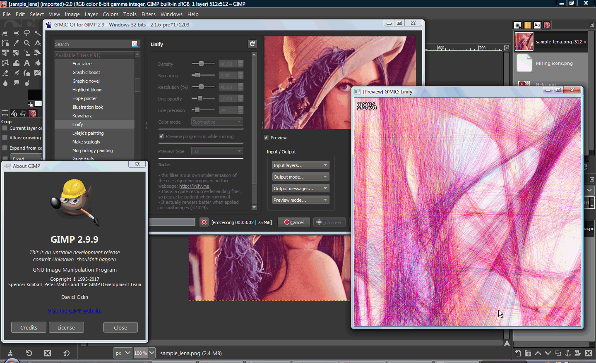Viewport: 596px width, 363px height.
Task: Open the Output messages dropdown
Action: click(x=300, y=189)
